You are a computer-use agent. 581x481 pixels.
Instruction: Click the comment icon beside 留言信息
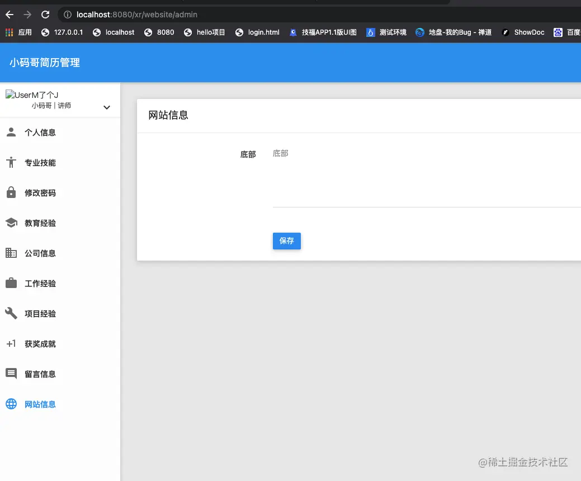11,374
